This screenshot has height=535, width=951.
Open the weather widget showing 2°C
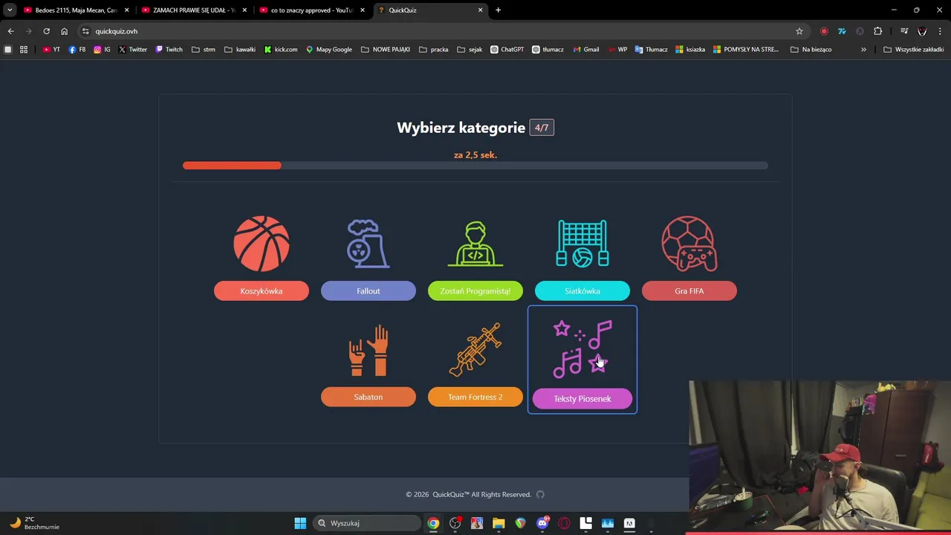34,523
